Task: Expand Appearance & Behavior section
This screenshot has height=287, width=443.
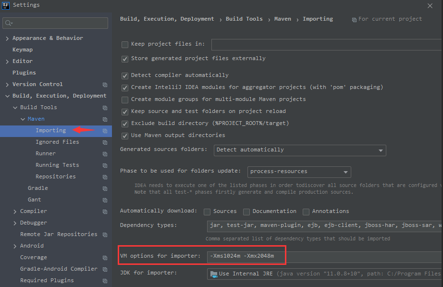Action: (7, 38)
